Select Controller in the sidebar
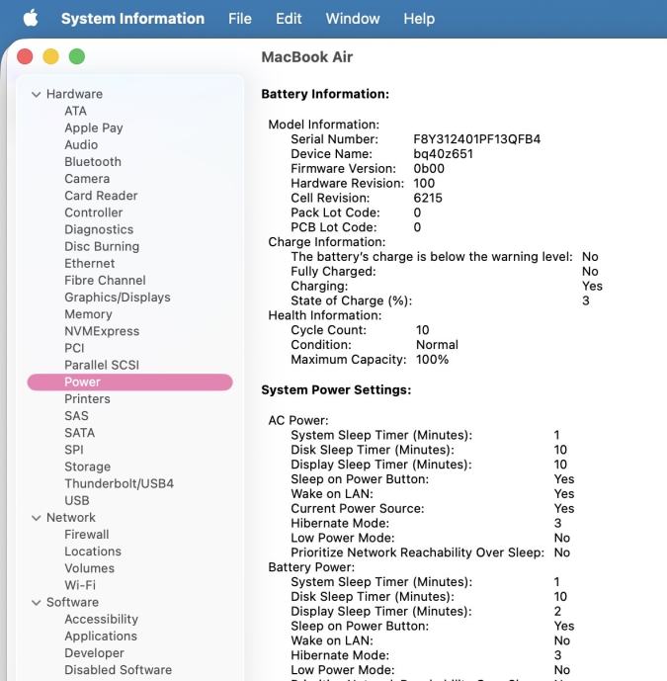 click(94, 213)
